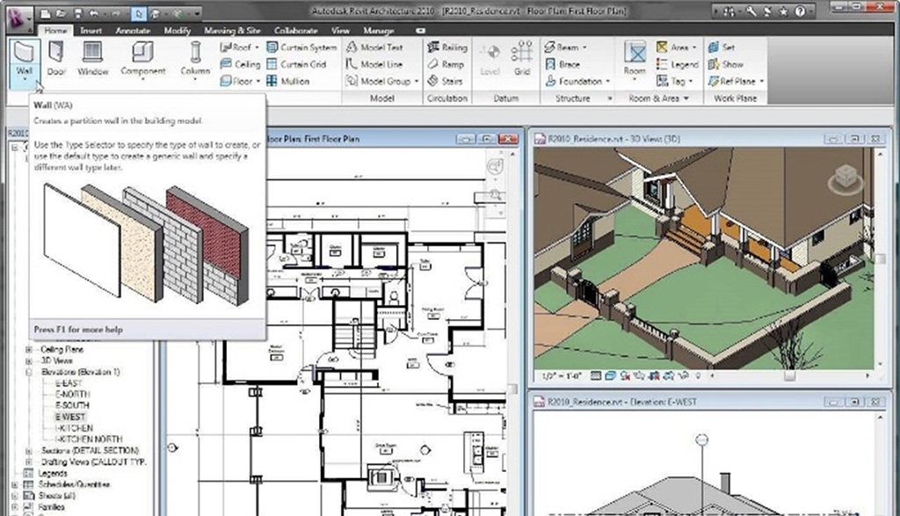Viewport: 900px width, 516px height.
Task: Open the E-NORTH elevation in the browser
Action: click(72, 395)
